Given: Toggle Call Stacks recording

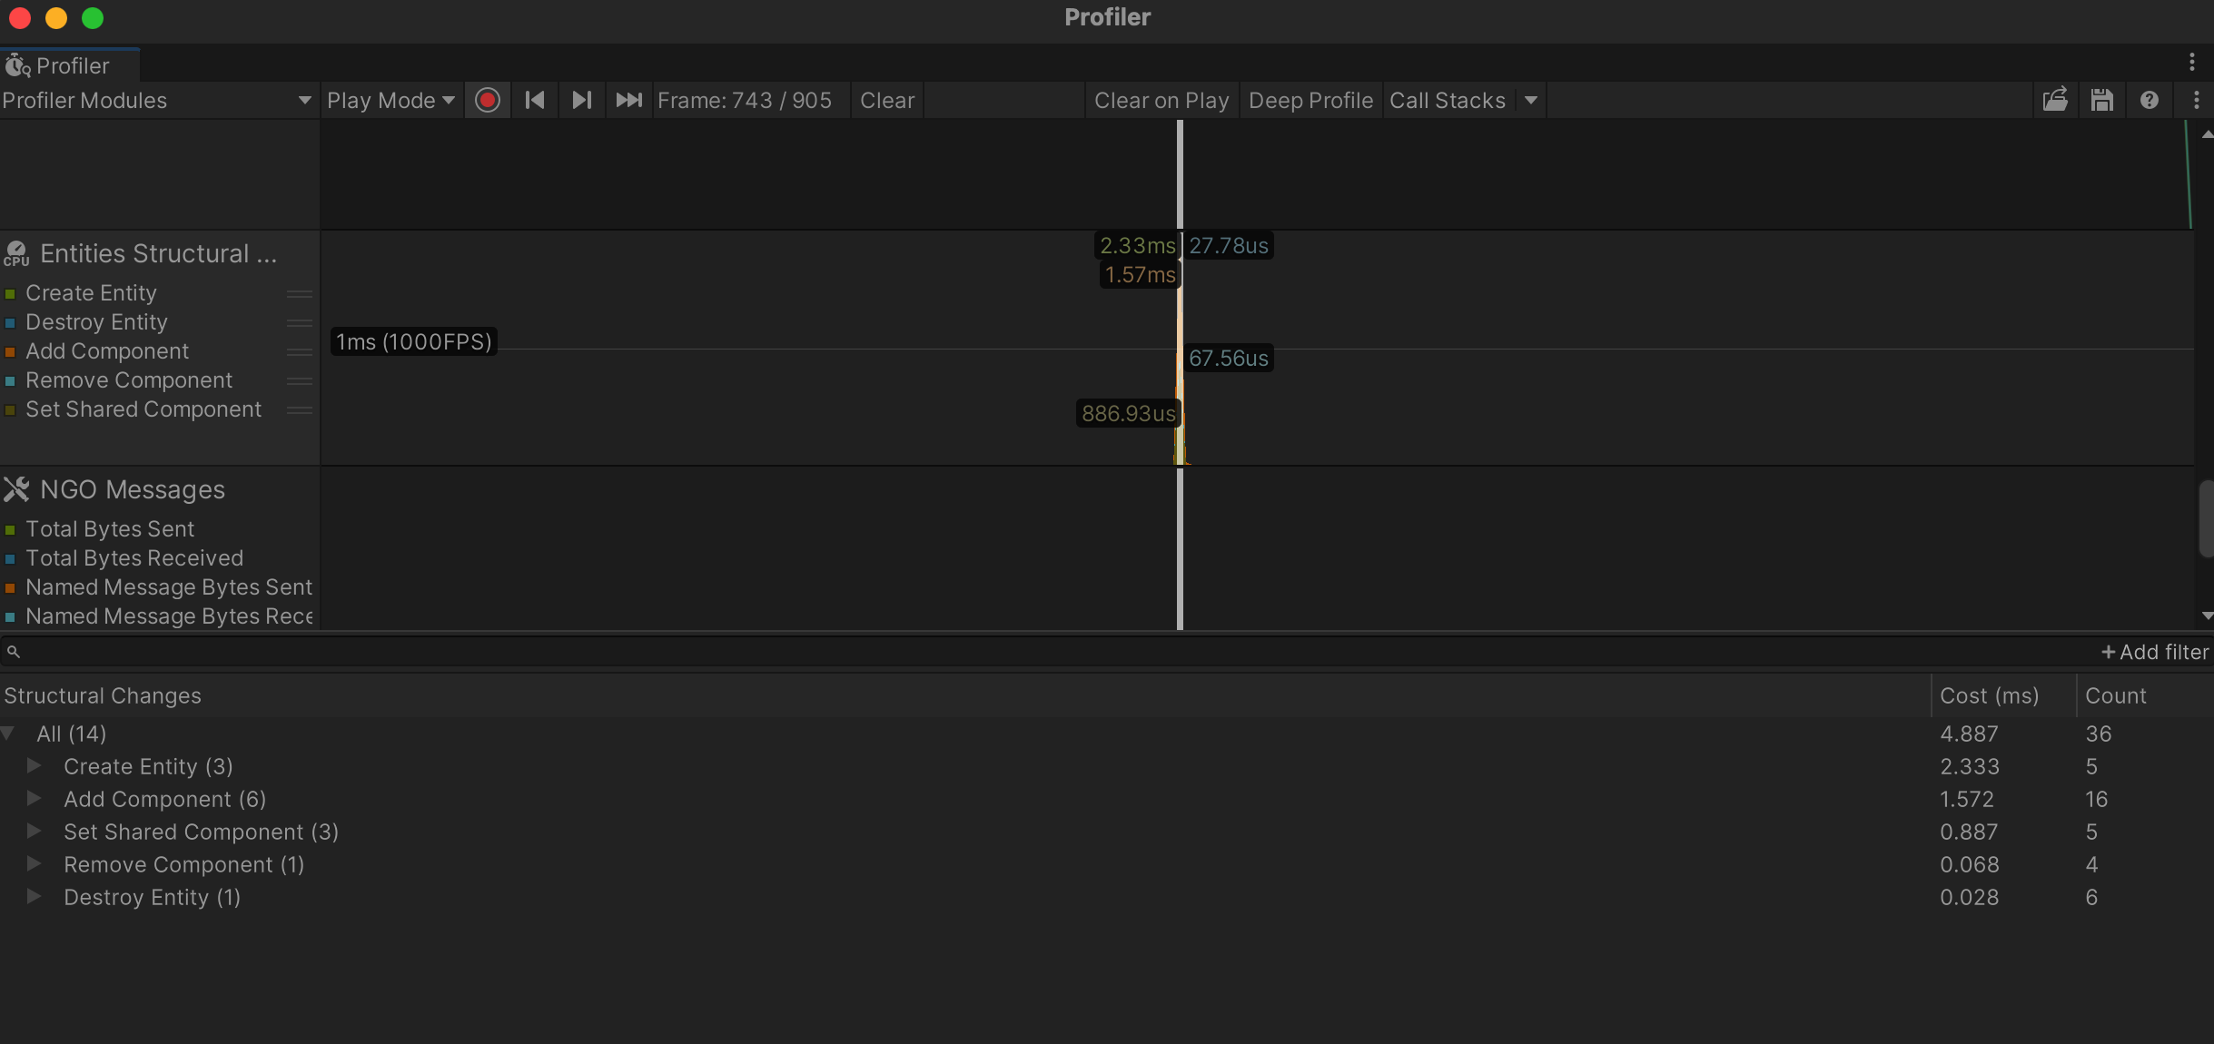Looking at the screenshot, I should 1448,100.
